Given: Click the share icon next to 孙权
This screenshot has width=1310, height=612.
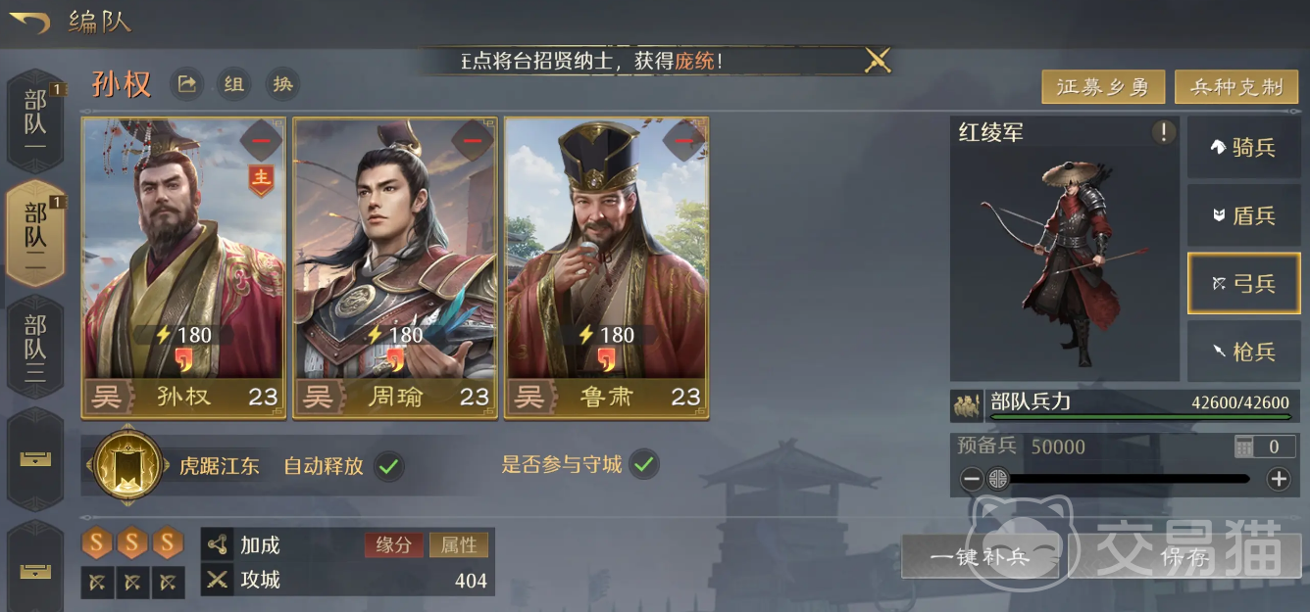Looking at the screenshot, I should click(186, 84).
